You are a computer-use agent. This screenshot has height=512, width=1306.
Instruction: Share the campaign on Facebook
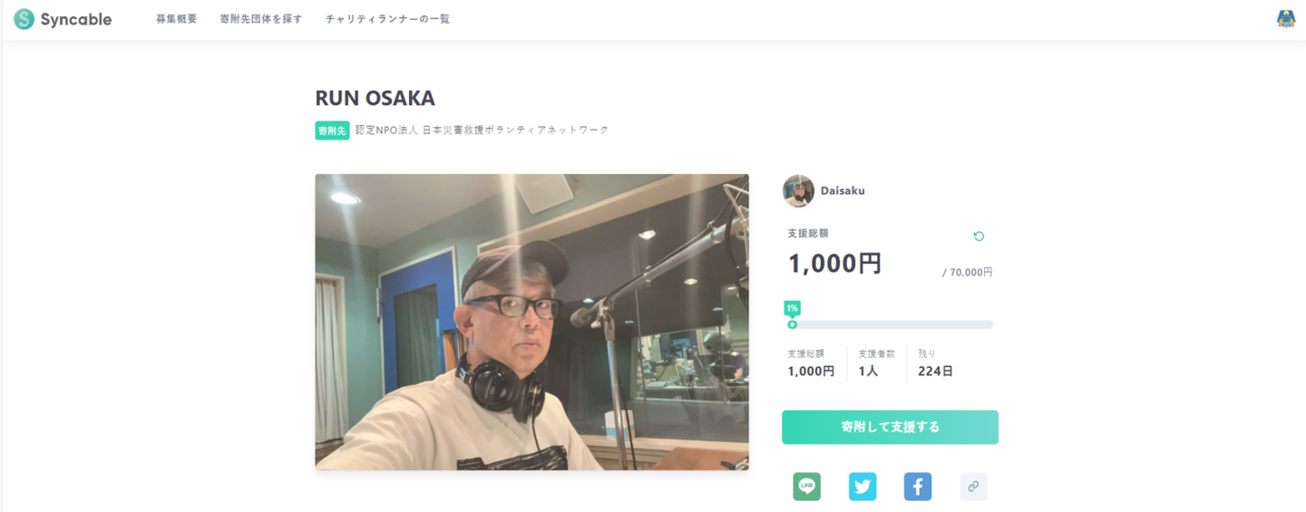click(918, 487)
